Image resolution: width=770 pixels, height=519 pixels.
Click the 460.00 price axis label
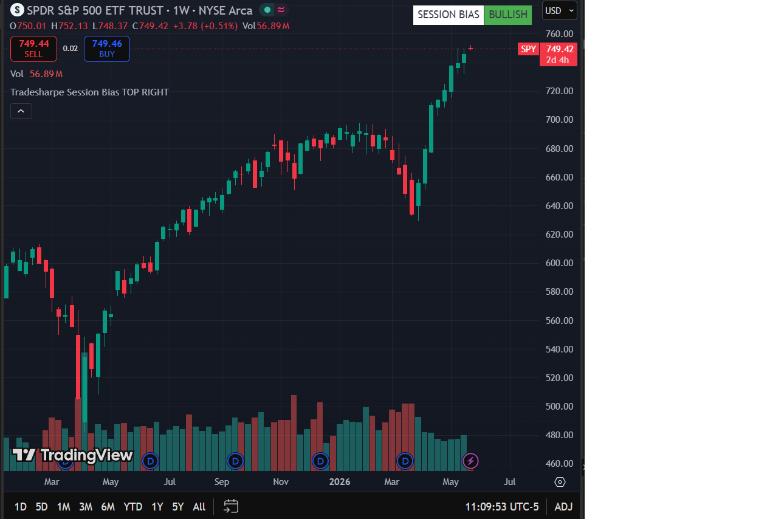560,464
